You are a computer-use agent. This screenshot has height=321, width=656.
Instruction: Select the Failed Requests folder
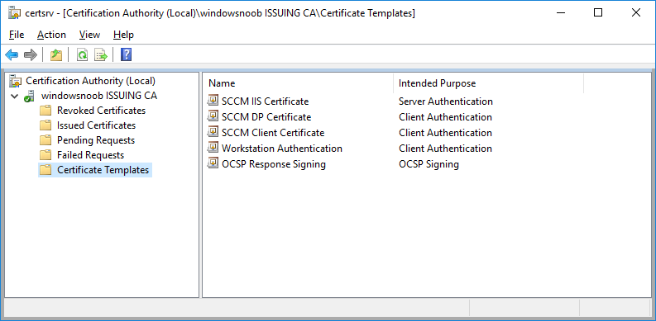[x=82, y=155]
